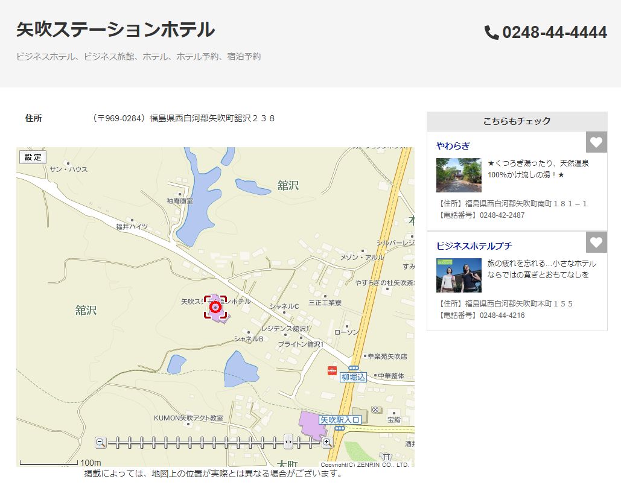Click the red target marker on hotel
Image resolution: width=621 pixels, height=488 pixels.
coord(215,307)
